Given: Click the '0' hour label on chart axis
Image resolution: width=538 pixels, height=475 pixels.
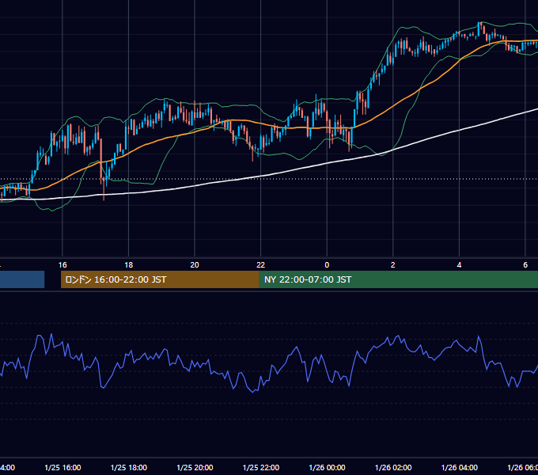Looking at the screenshot, I should click(327, 265).
